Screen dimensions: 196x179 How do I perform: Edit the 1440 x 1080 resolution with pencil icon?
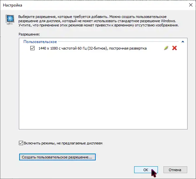(166, 48)
